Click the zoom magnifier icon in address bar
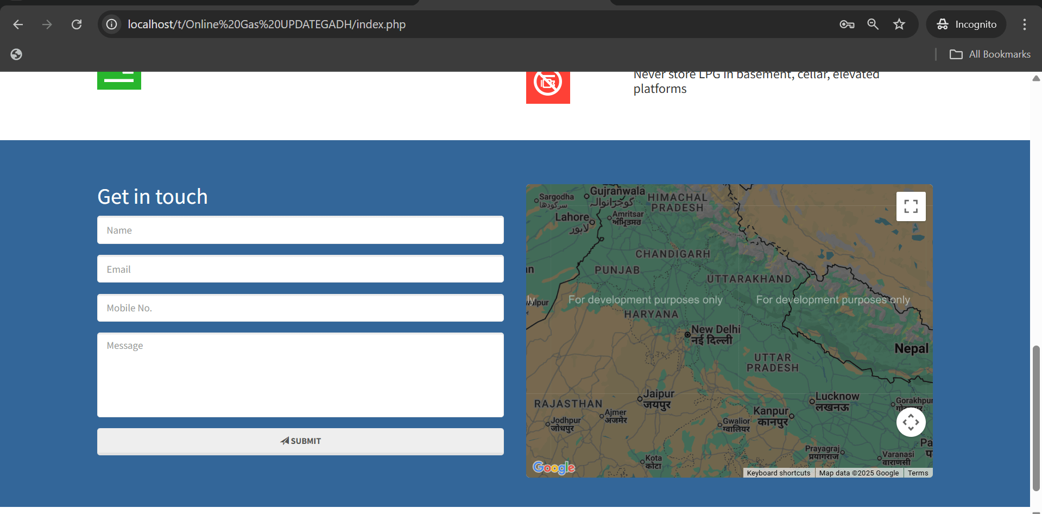Image resolution: width=1042 pixels, height=514 pixels. click(873, 24)
